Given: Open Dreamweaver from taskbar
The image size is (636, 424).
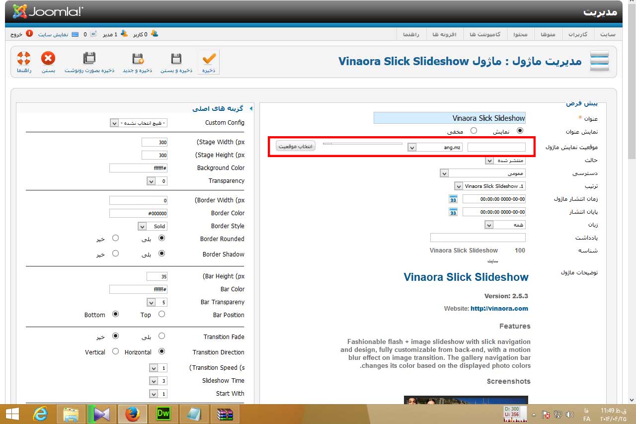Looking at the screenshot, I should pos(163,414).
